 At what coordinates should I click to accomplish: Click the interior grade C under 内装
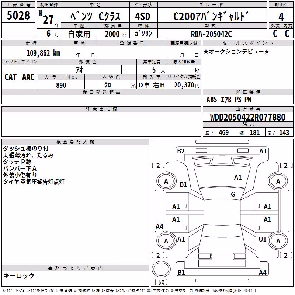(x=287, y=34)
